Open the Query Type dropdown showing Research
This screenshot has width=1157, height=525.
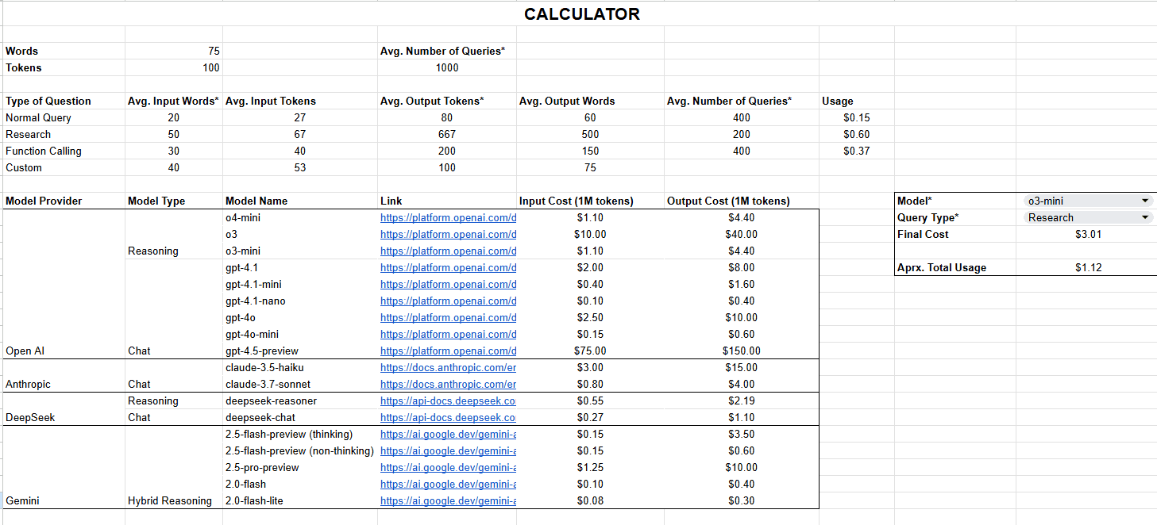(x=1088, y=217)
